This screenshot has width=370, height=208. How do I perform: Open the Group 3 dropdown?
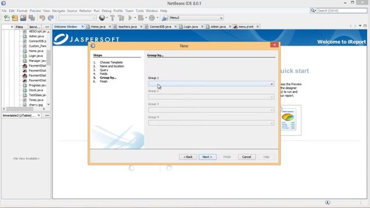211,110
